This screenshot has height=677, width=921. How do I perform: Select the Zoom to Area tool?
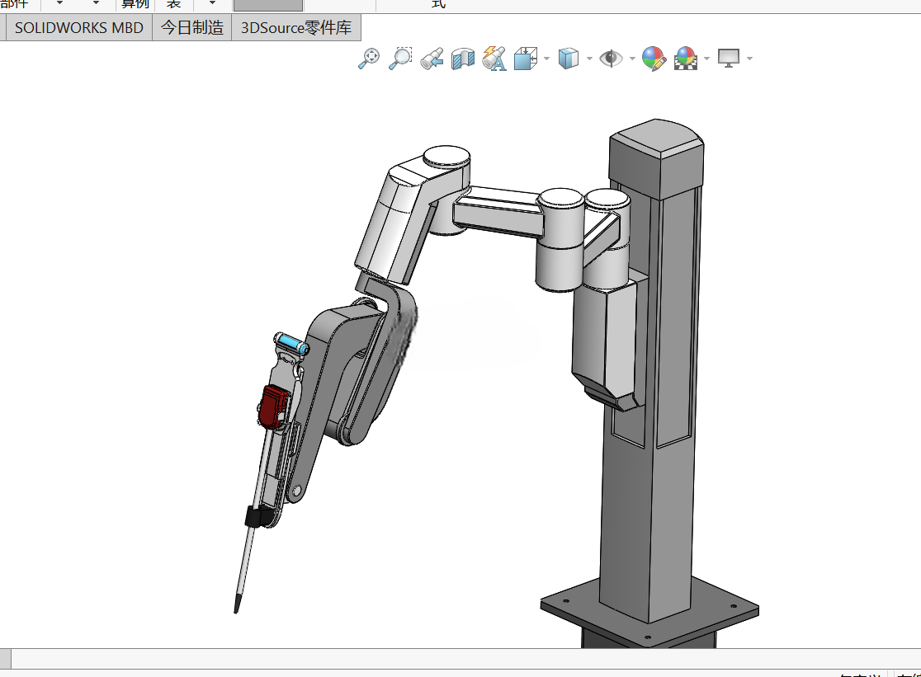[400, 59]
